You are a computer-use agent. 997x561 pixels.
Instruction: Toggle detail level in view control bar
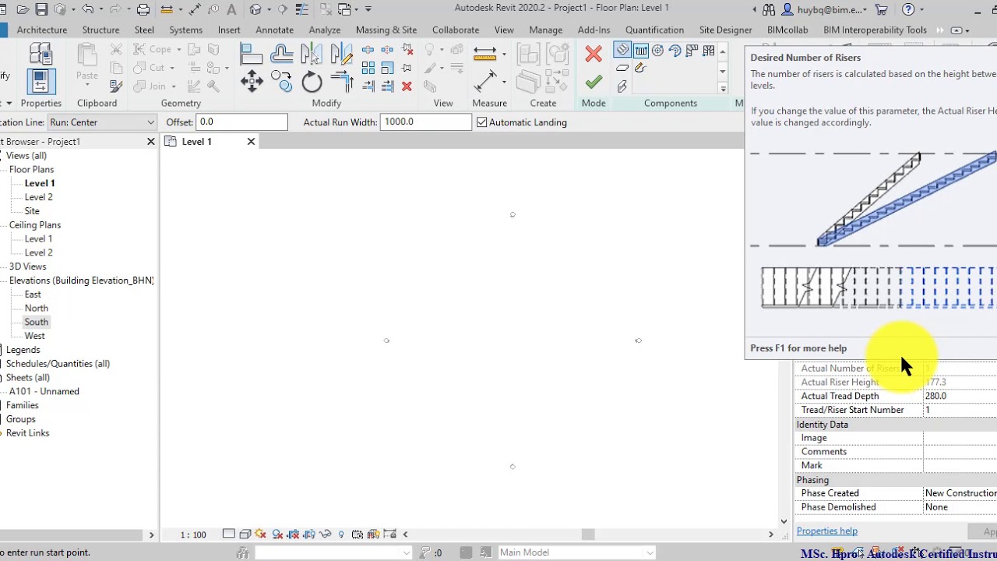pyautogui.click(x=228, y=535)
